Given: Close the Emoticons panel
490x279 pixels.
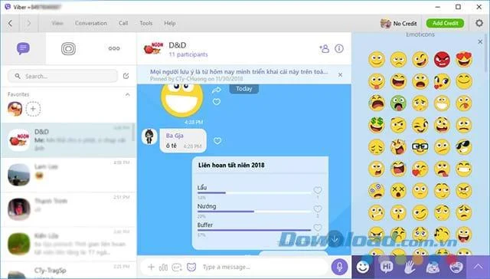Looking at the screenshot, I should tap(480, 41).
